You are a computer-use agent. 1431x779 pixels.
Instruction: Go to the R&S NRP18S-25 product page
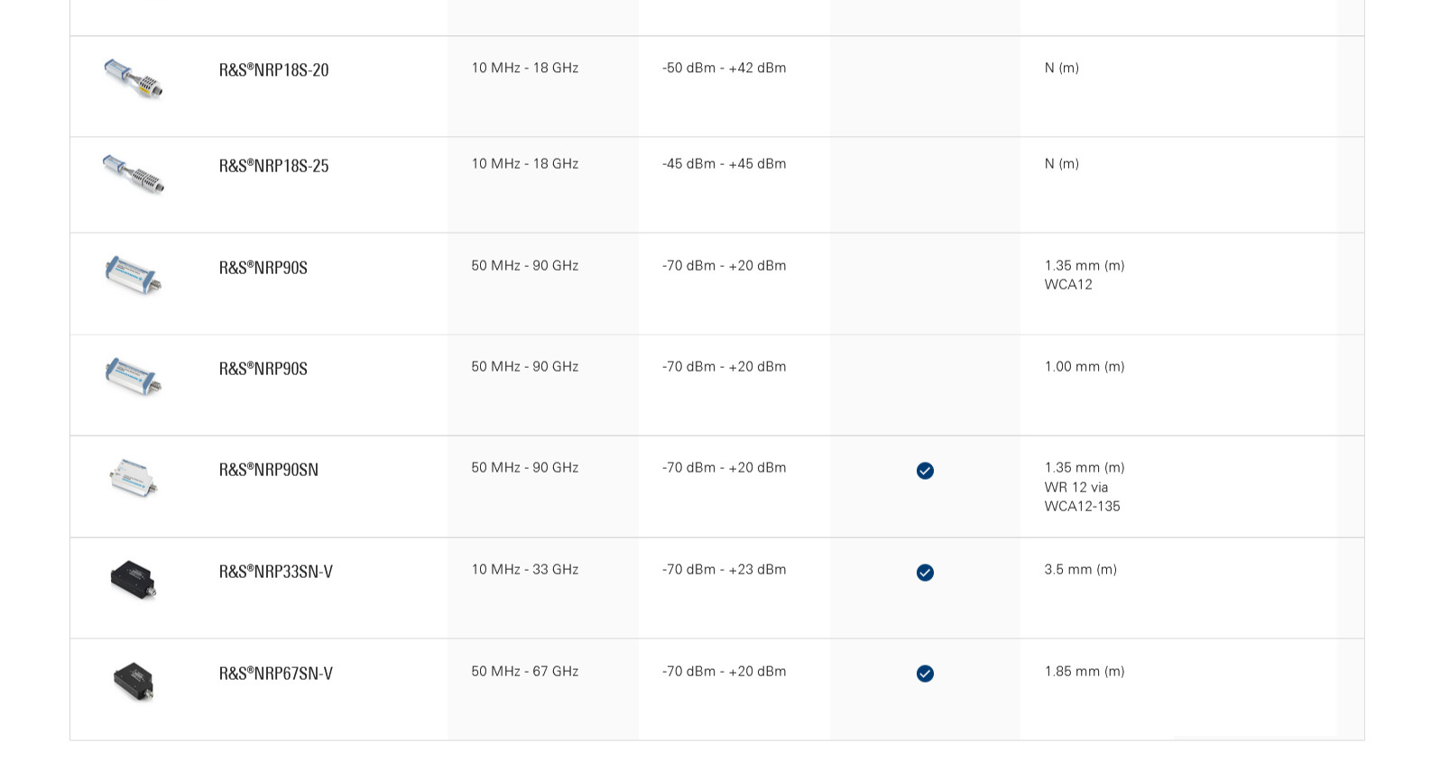273,166
